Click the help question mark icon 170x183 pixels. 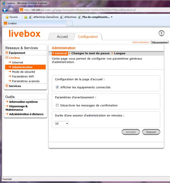point(161,34)
